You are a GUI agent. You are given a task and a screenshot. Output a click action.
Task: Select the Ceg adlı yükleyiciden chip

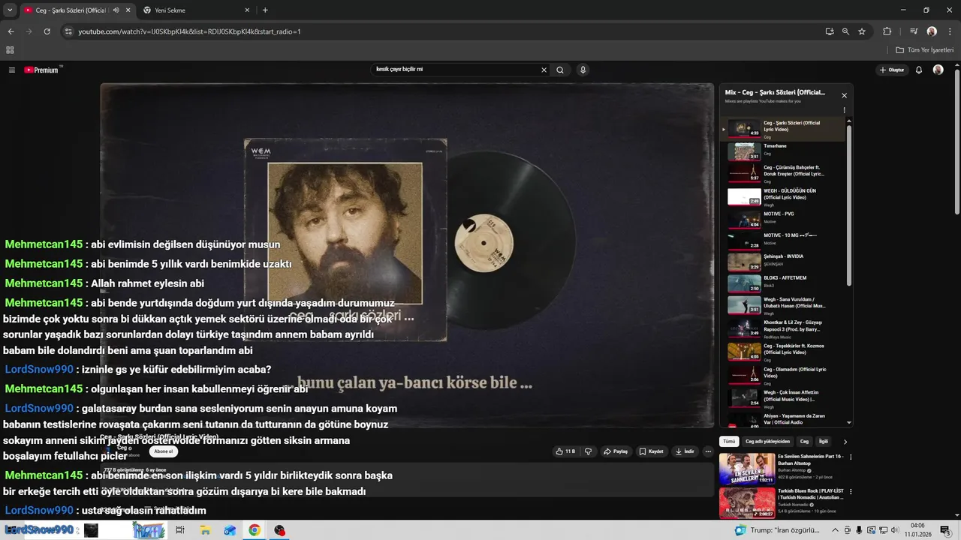(x=767, y=442)
